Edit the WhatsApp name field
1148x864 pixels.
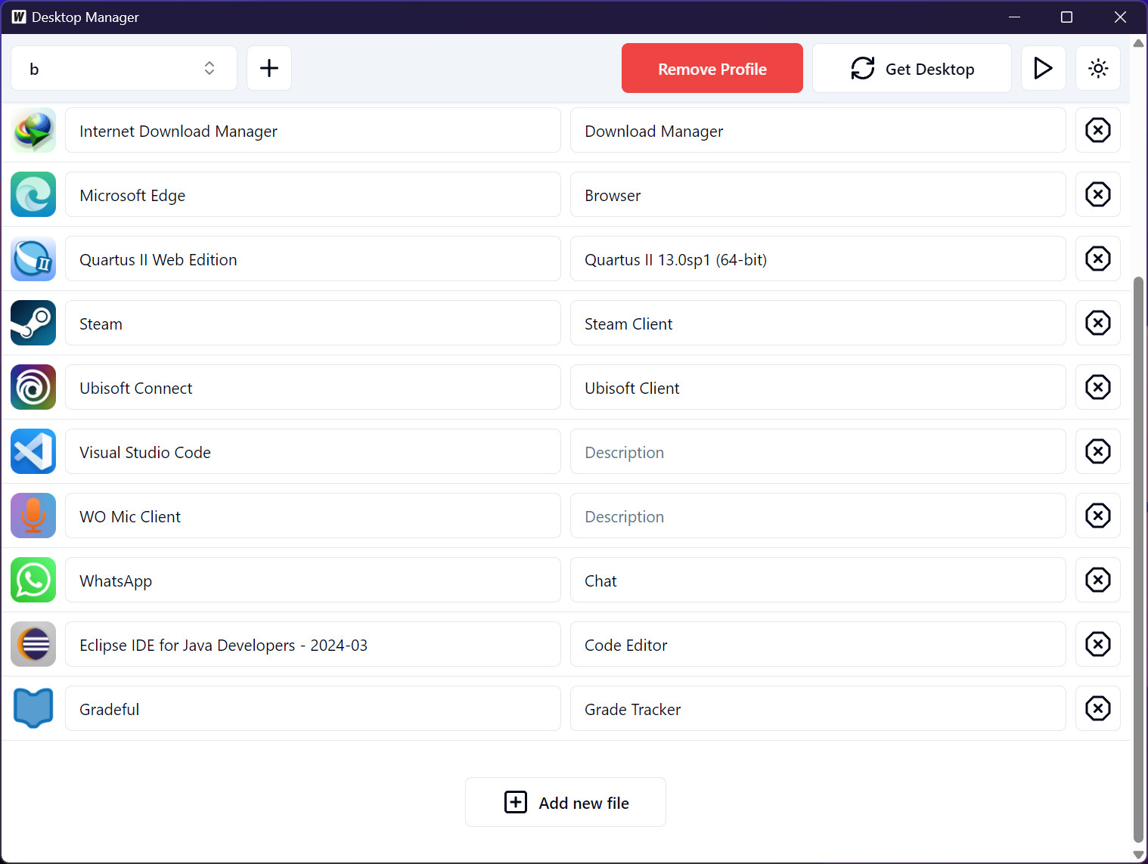313,580
